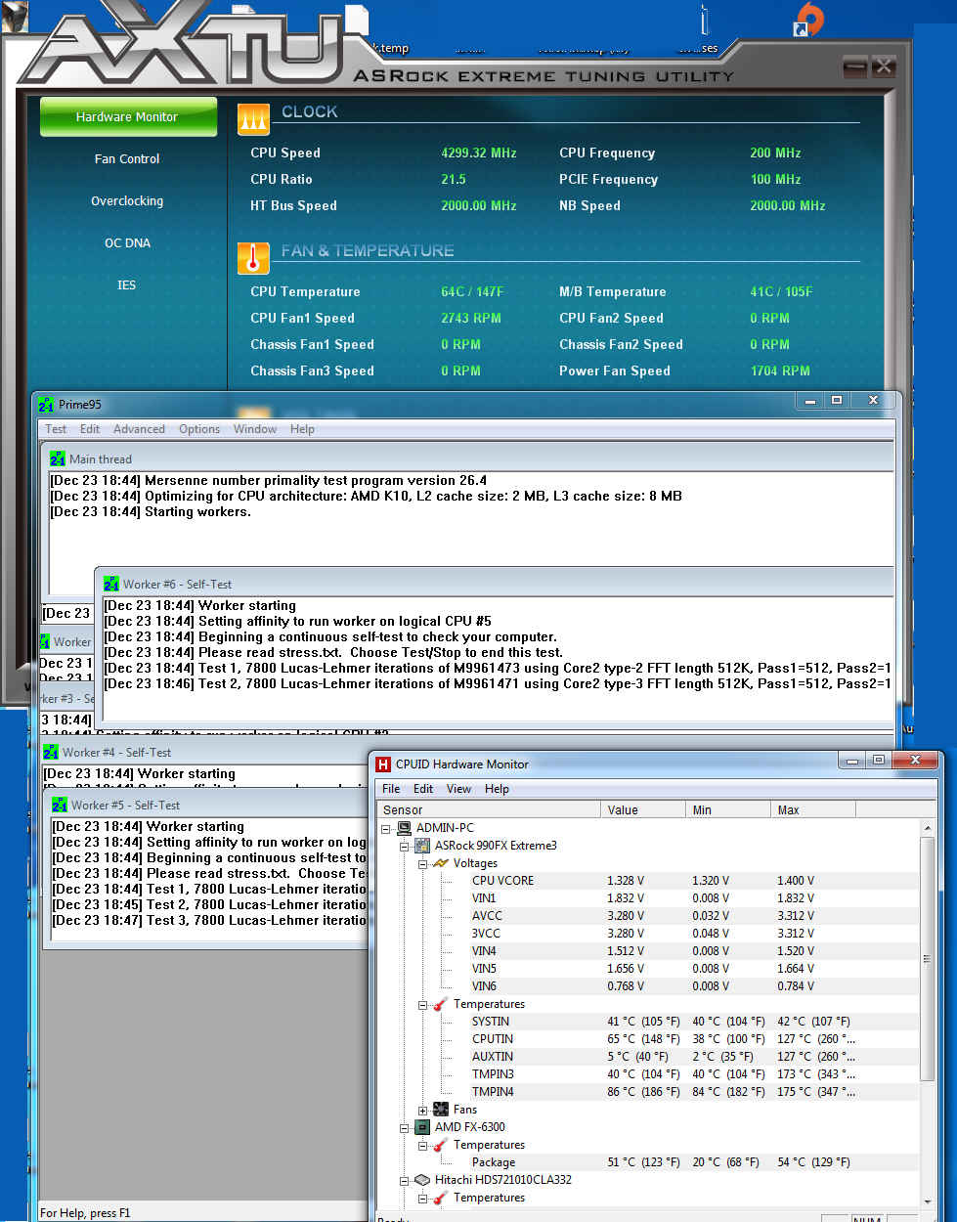
Task: Click the Max column header
Action: coord(813,809)
